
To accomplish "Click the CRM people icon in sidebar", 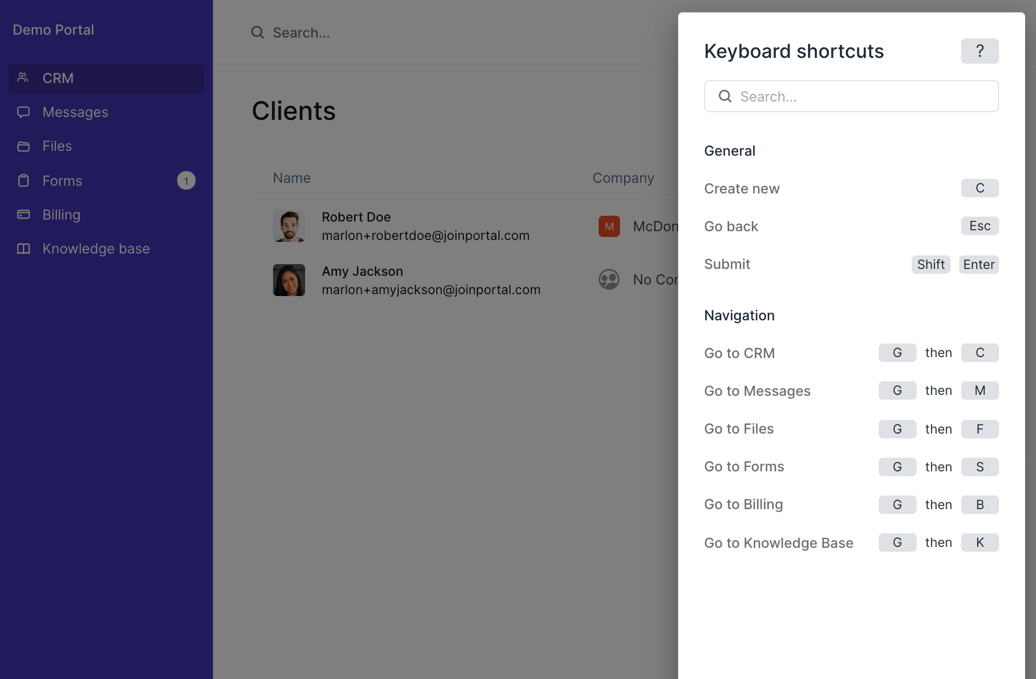I will click(23, 78).
